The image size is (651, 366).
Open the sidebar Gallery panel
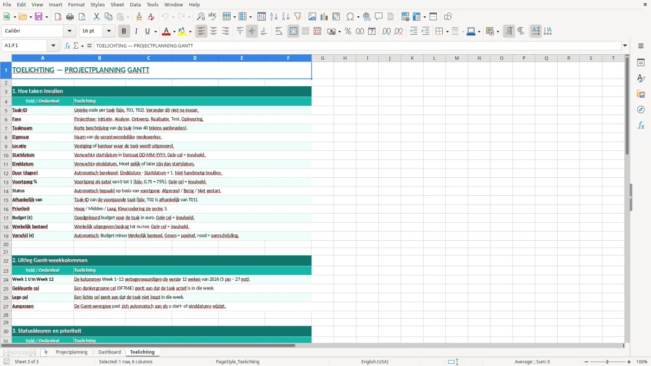tap(641, 94)
